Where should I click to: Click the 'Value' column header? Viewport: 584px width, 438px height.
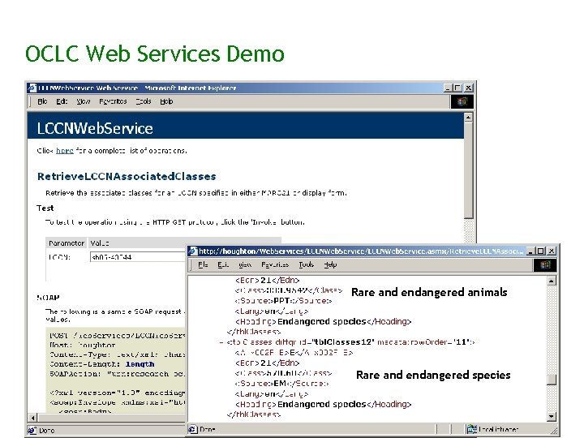[x=100, y=243]
